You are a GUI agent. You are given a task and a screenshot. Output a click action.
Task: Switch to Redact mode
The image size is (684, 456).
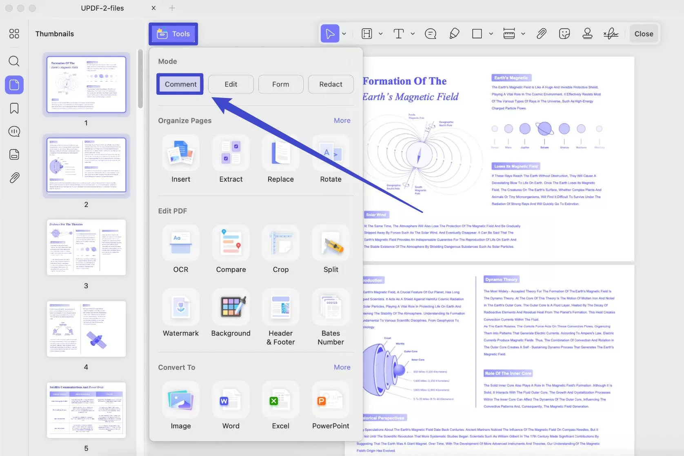[x=331, y=84]
